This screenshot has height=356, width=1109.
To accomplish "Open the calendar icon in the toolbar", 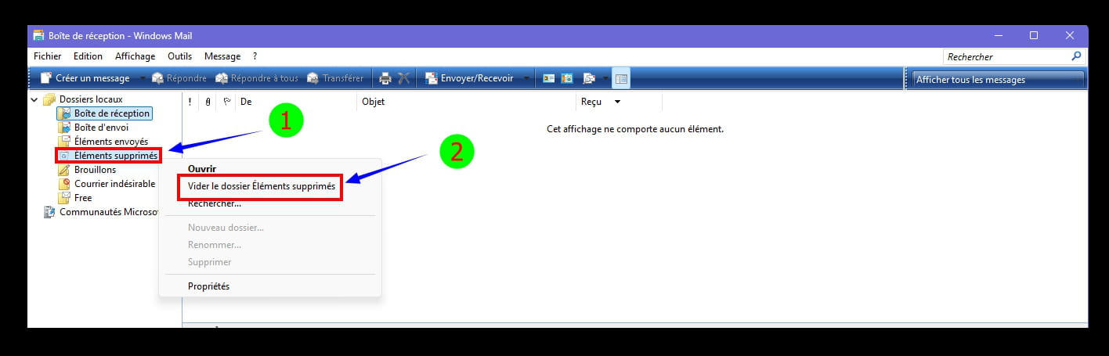I will point(568,78).
